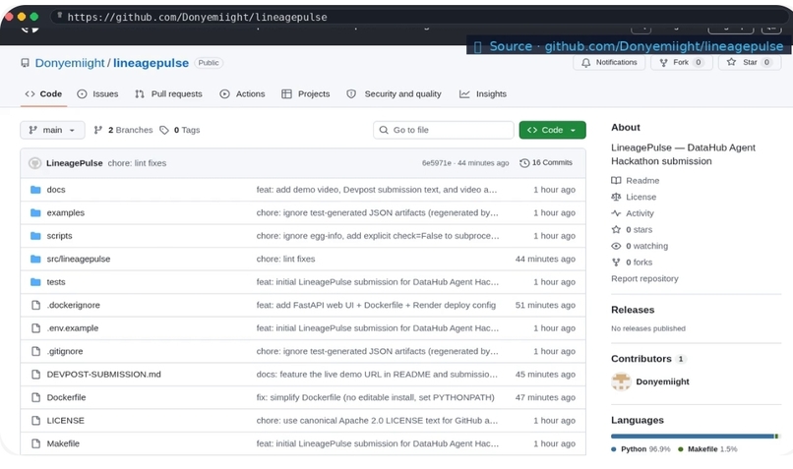This screenshot has height=469, width=793.
Task: Open the Projects tab
Action: point(305,94)
